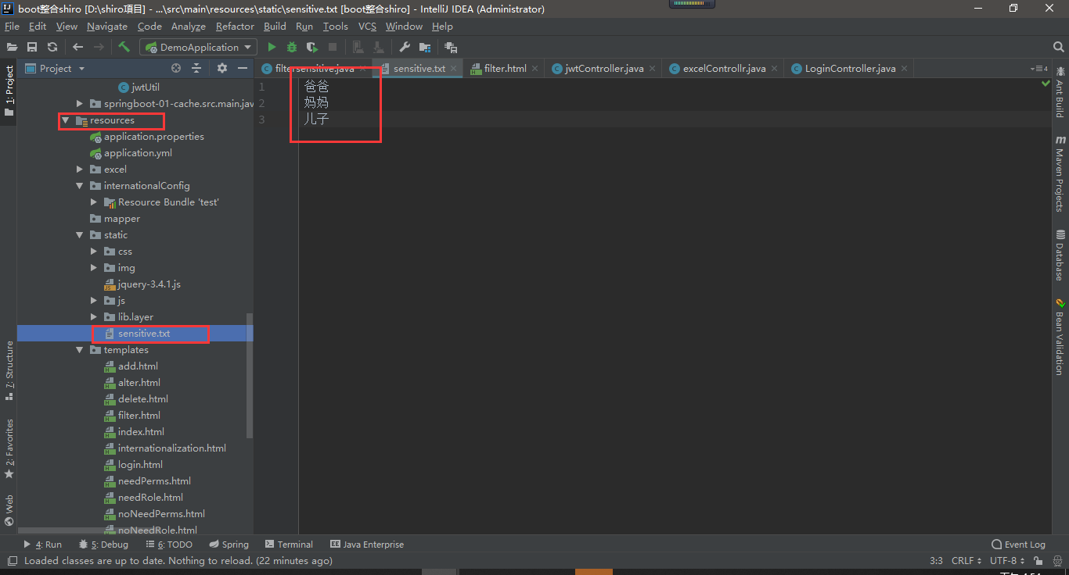Open the VCS menu

367,26
